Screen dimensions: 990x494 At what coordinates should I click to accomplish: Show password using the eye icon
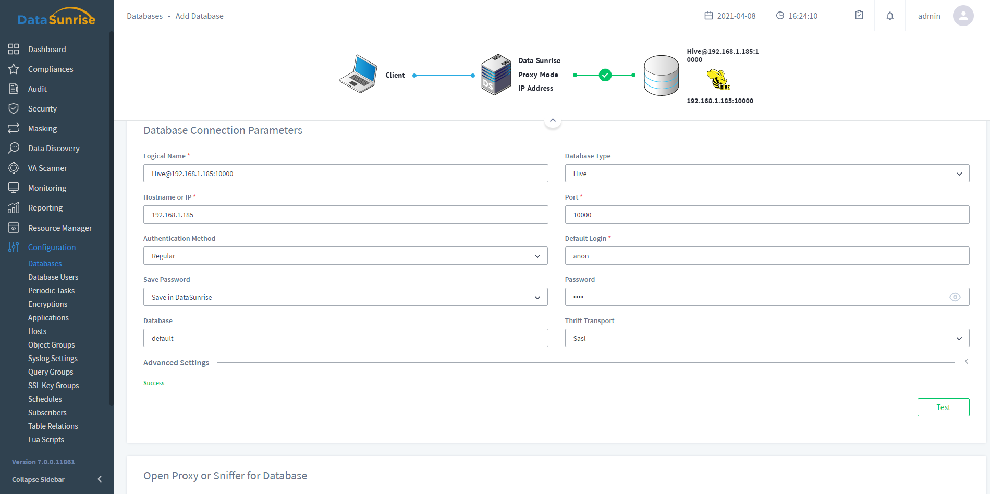click(955, 297)
